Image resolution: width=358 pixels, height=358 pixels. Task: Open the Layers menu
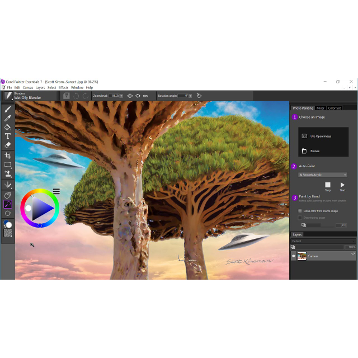[x=40, y=88]
